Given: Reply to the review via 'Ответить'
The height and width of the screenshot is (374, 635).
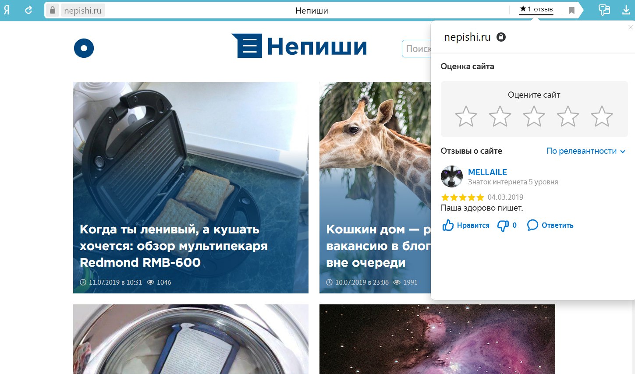Looking at the screenshot, I should (x=550, y=226).
